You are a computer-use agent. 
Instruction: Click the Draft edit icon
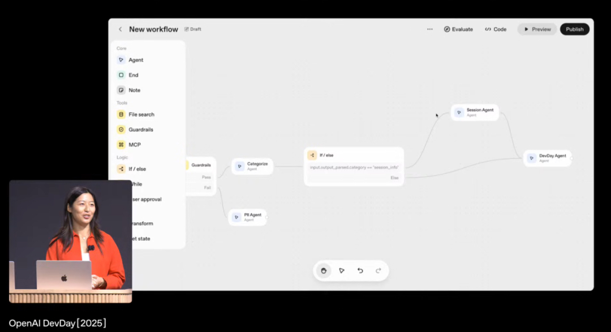coord(186,29)
